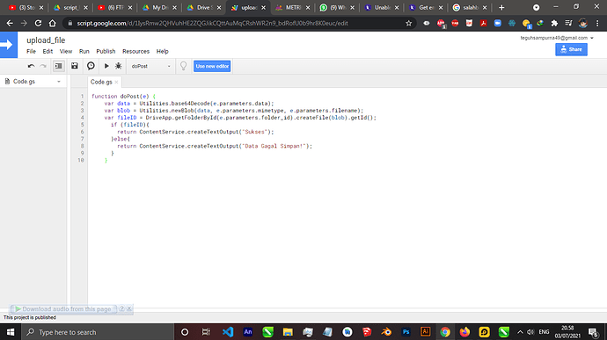Click the debug bug icon
The width and height of the screenshot is (607, 340).
[119, 66]
